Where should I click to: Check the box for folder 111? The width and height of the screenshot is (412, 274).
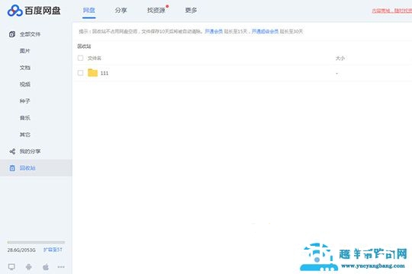[80, 72]
